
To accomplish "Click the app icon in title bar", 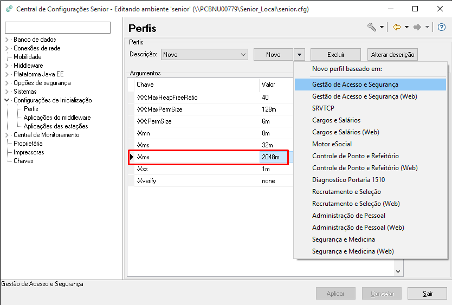I will coord(9,9).
